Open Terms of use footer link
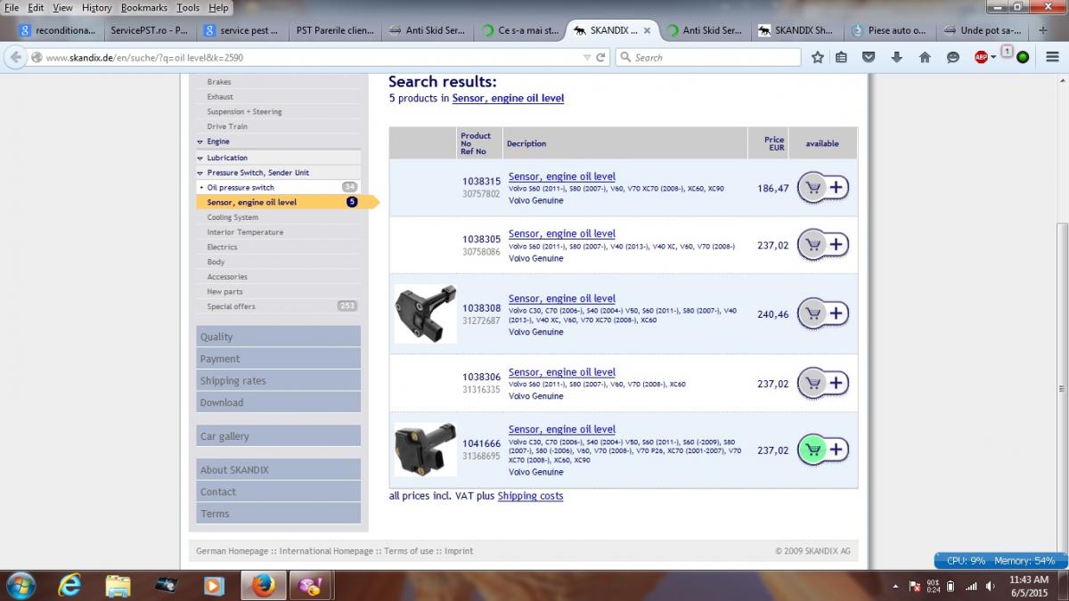Viewport: 1069px width, 601px height. tap(409, 551)
